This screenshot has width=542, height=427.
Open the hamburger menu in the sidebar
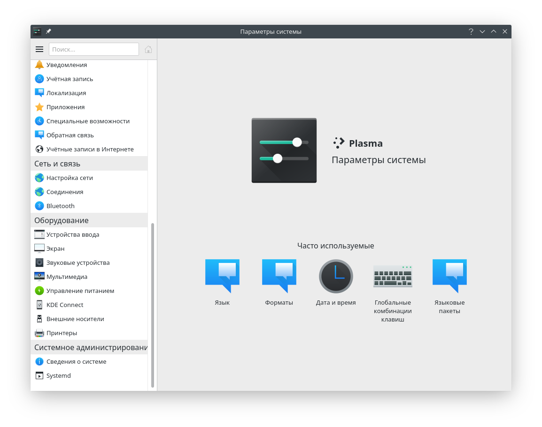tap(39, 49)
